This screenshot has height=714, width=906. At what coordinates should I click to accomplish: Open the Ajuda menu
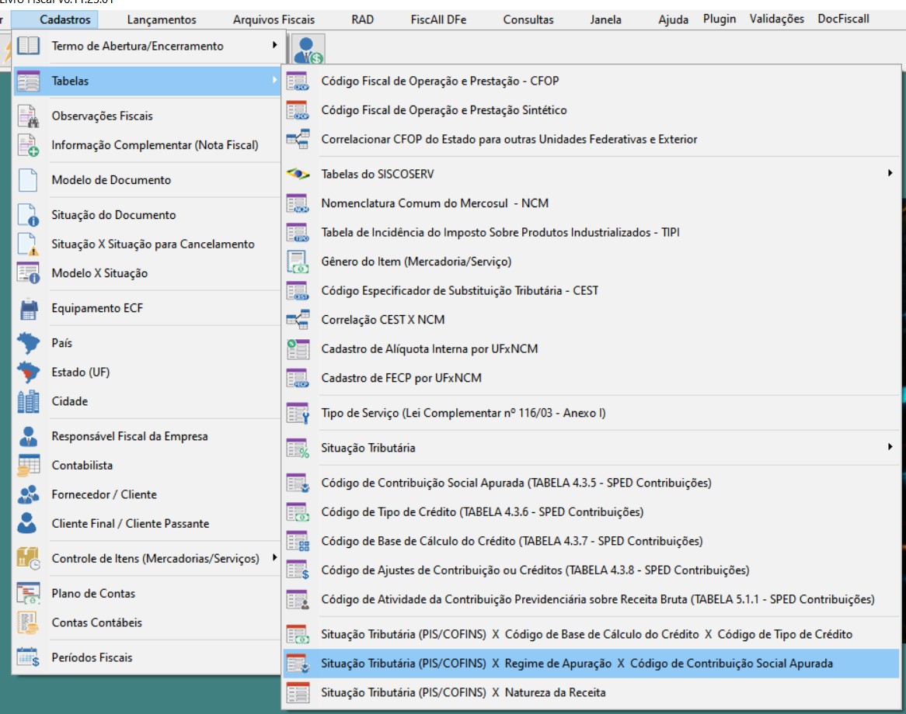pyautogui.click(x=673, y=19)
